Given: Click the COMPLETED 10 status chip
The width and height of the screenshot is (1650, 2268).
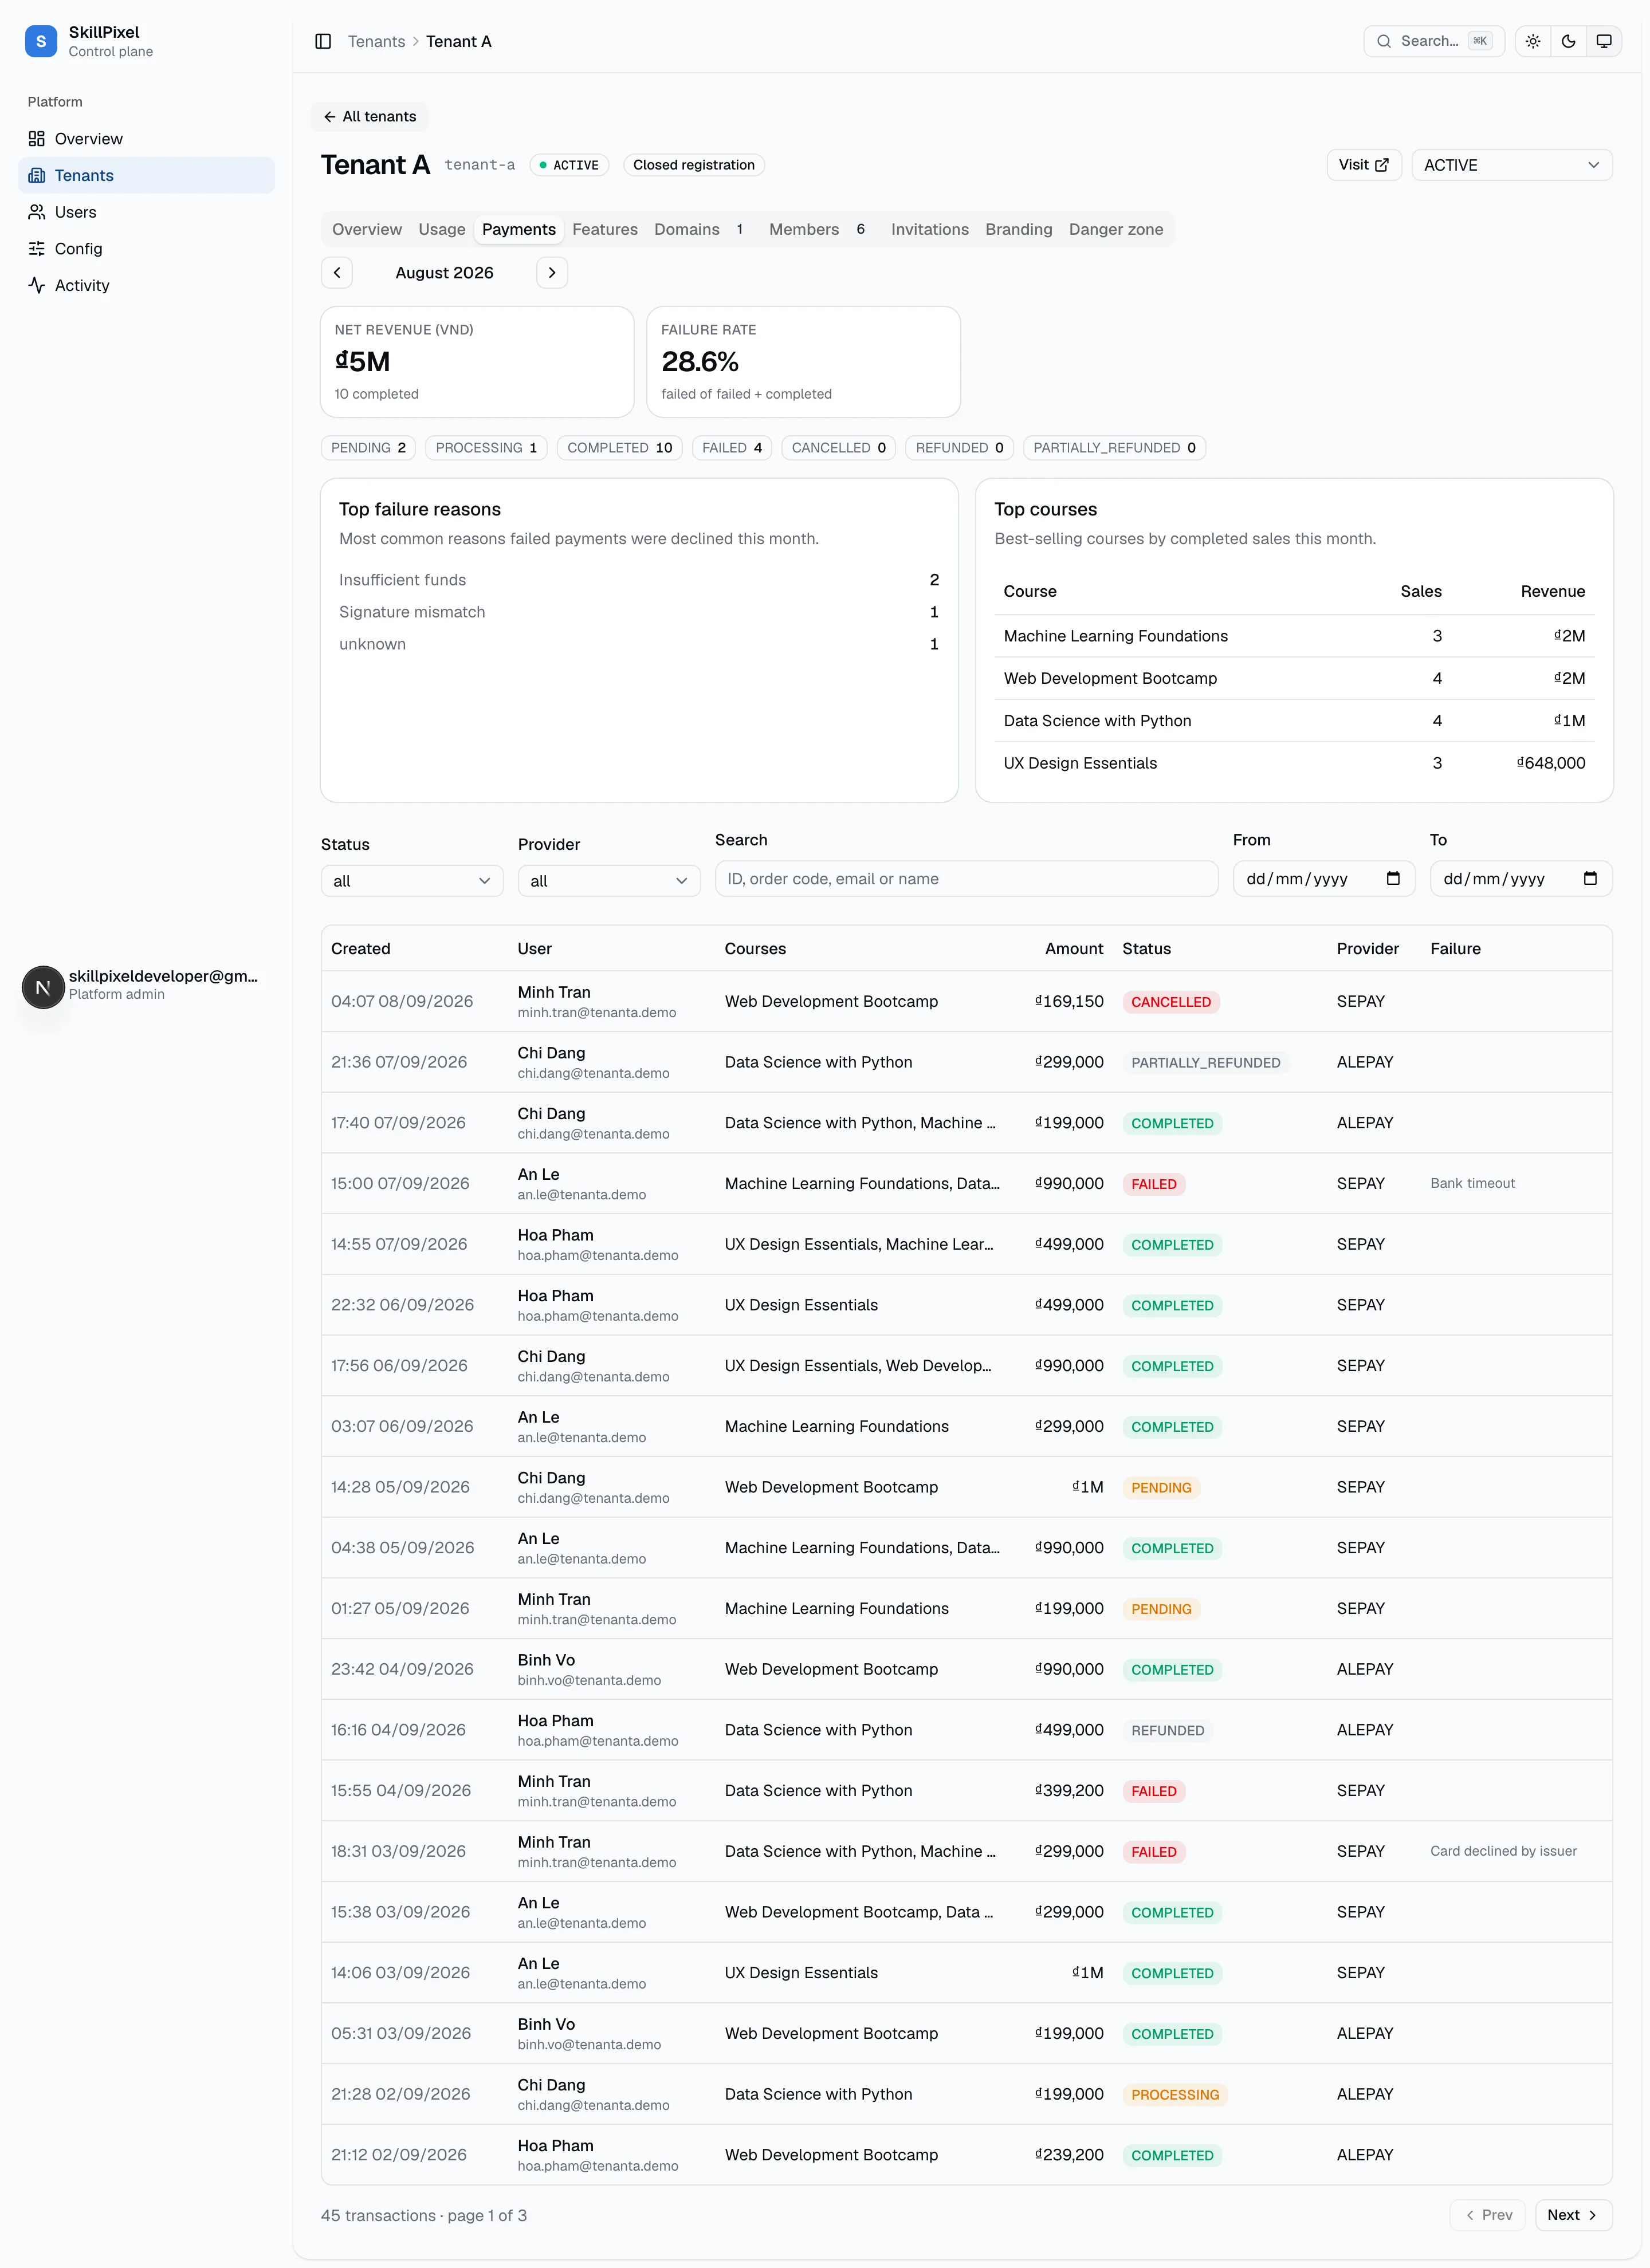Looking at the screenshot, I should [619, 448].
